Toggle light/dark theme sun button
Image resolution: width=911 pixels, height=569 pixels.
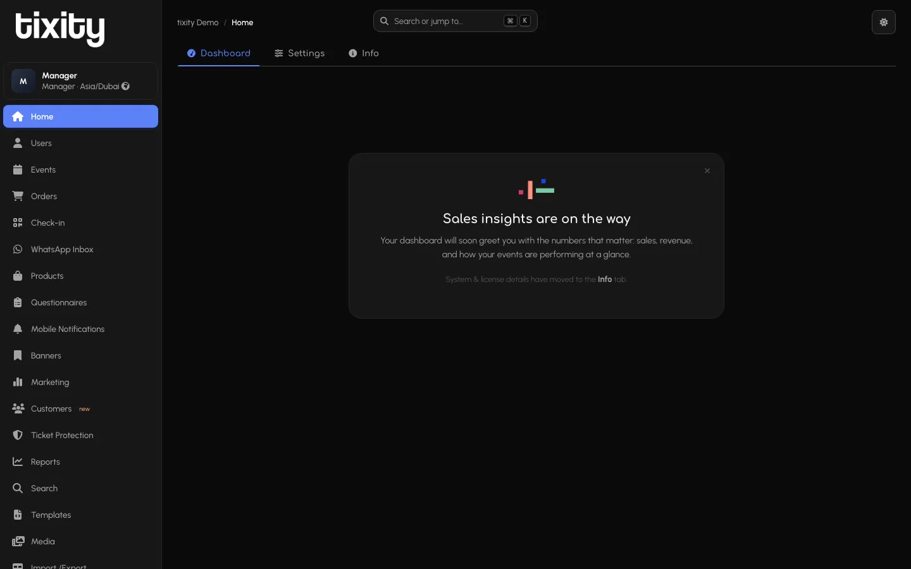(884, 22)
